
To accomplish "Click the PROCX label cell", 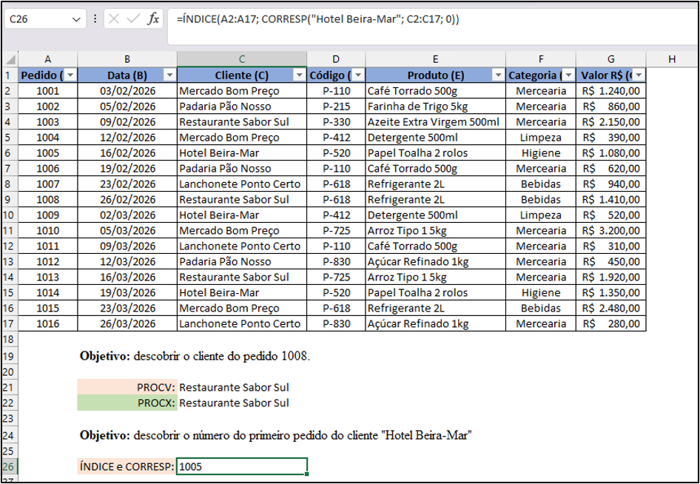I will click(127, 403).
